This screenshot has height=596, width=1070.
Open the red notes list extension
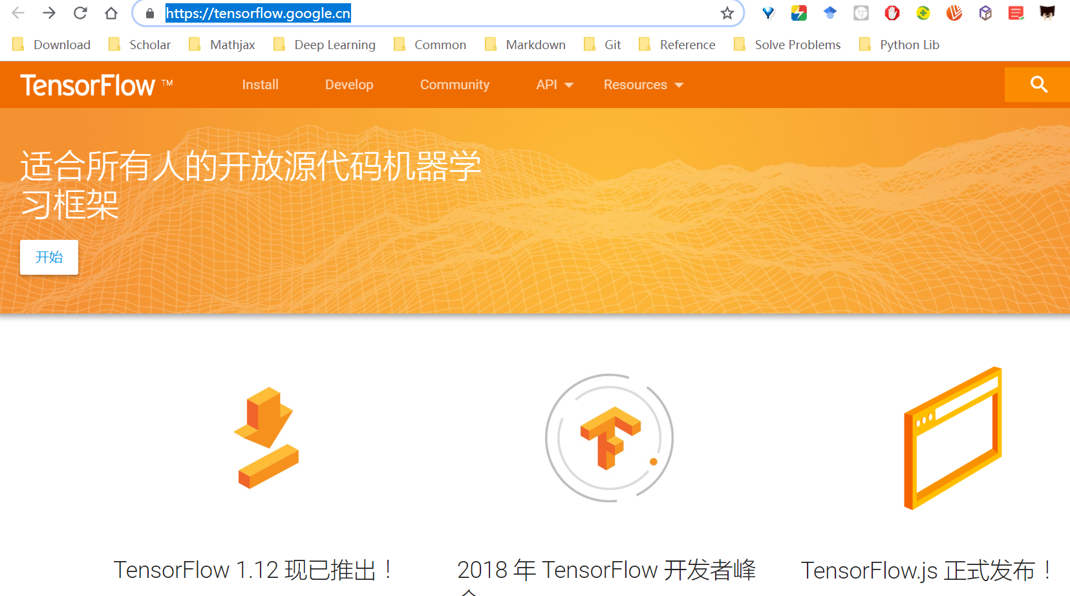[1016, 13]
